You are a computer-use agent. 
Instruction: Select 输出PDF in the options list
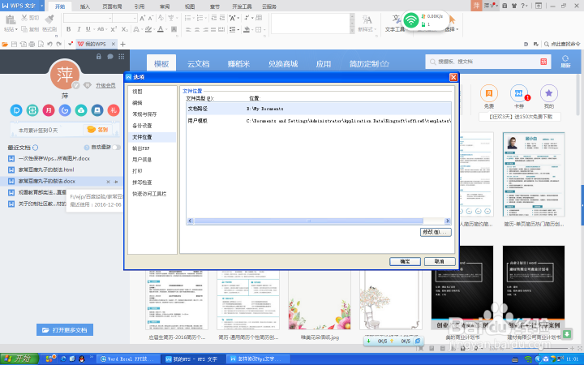[152, 148]
